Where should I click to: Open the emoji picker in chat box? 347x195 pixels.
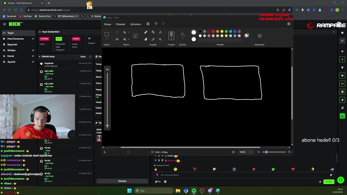pos(331,175)
